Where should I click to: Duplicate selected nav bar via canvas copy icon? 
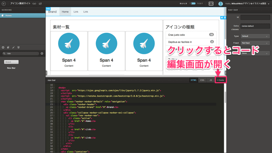[x=222, y=18]
